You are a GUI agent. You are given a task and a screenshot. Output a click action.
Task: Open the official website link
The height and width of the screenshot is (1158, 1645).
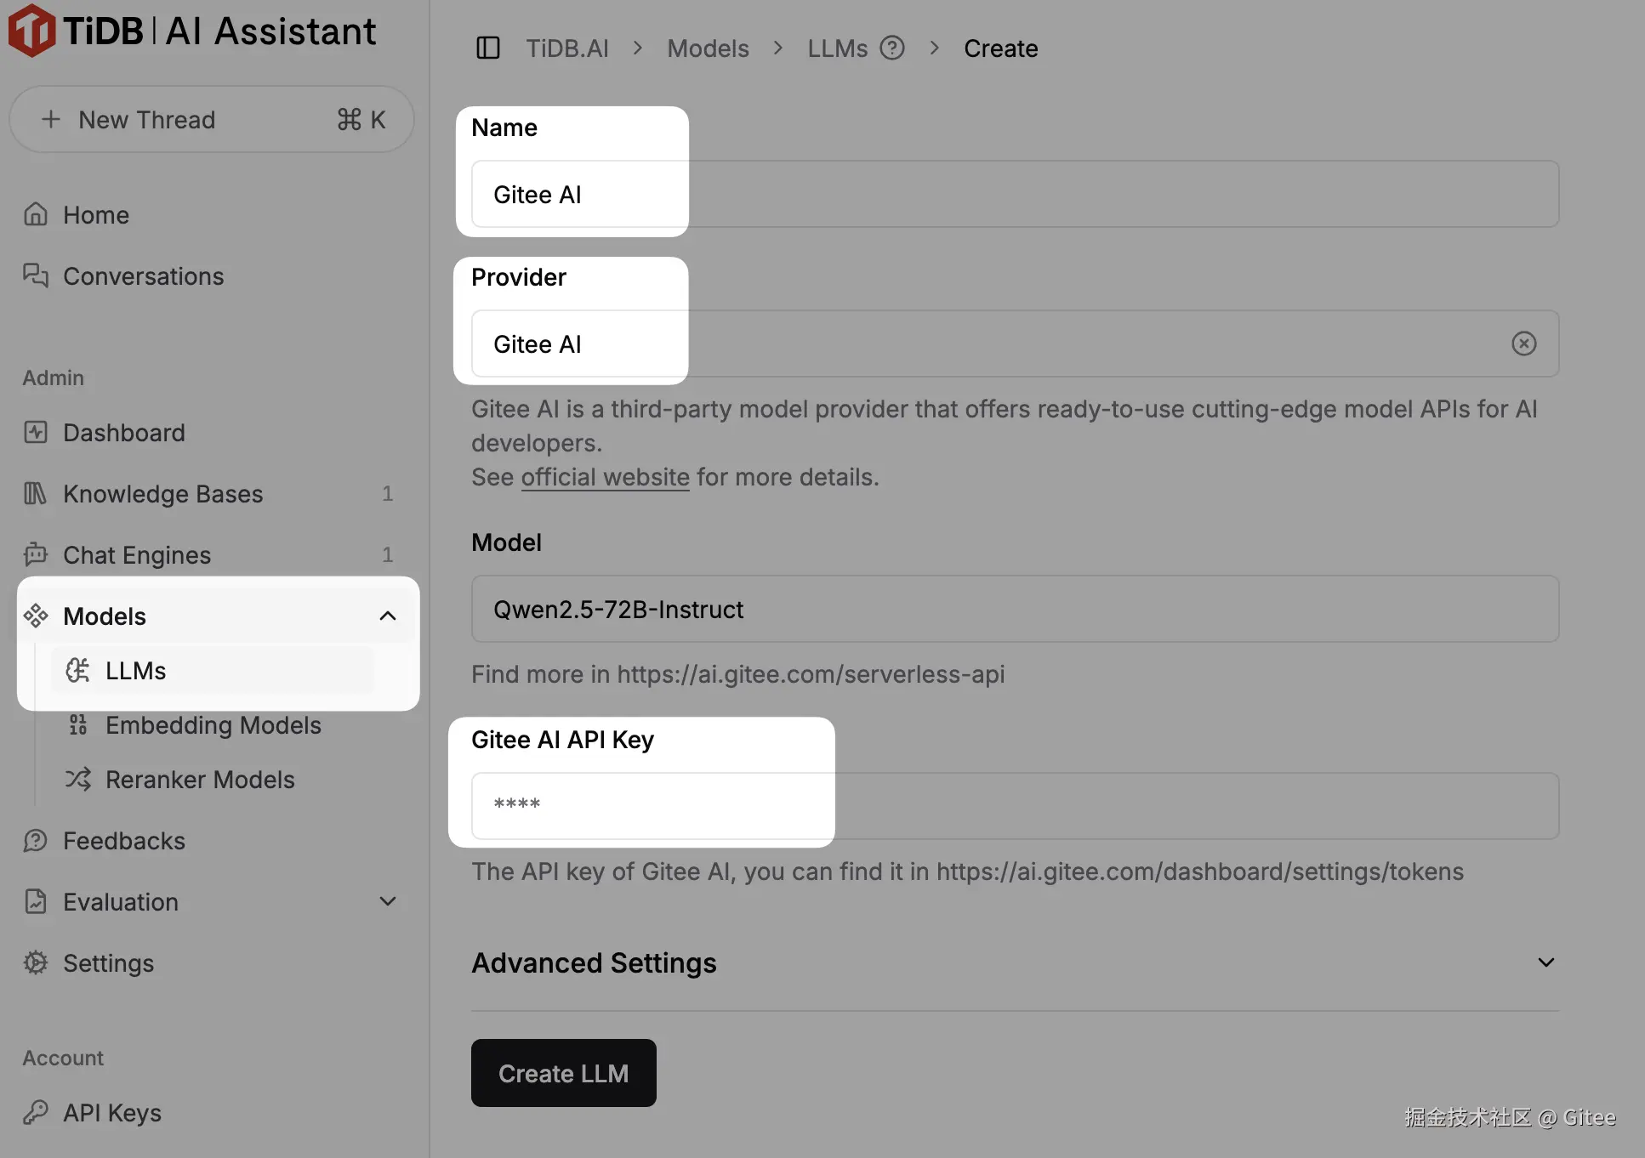tap(605, 477)
